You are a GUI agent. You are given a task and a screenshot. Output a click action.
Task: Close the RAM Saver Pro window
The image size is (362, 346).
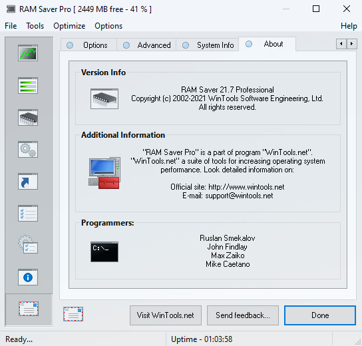[x=347, y=9]
